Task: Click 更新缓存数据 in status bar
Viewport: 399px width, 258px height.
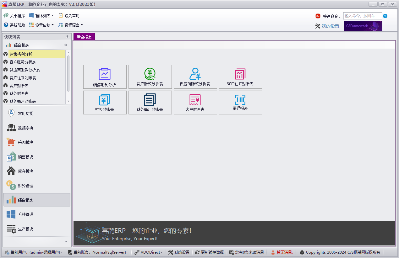Action: tap(209, 252)
